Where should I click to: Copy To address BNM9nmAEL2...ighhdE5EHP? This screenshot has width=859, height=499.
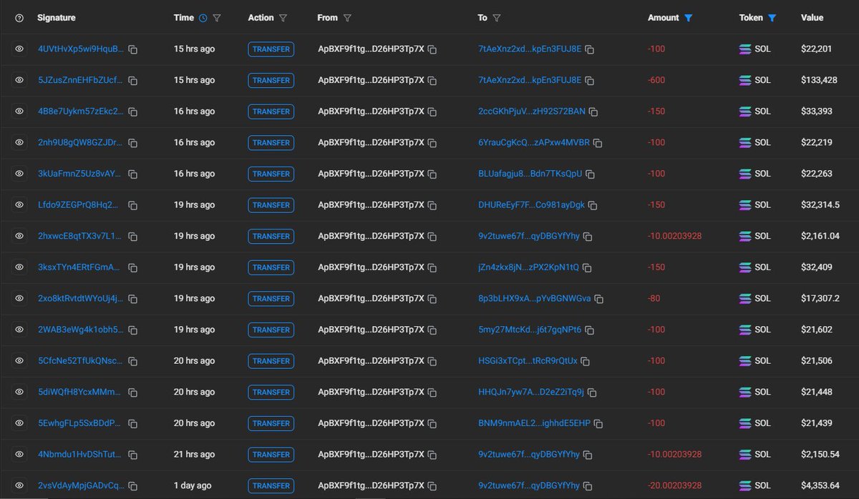(598, 423)
